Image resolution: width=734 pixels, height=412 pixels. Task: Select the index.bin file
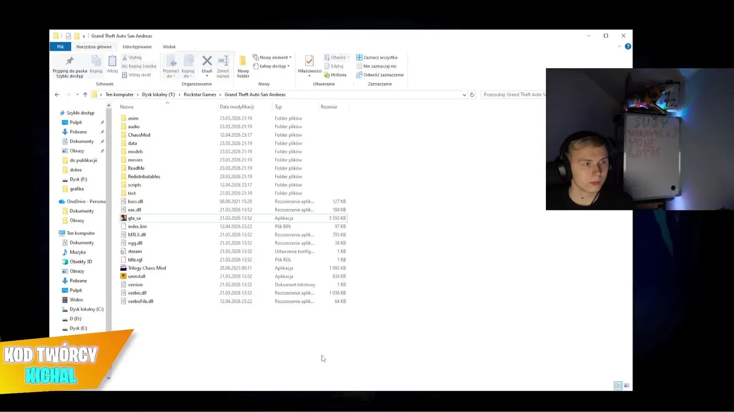point(137,227)
